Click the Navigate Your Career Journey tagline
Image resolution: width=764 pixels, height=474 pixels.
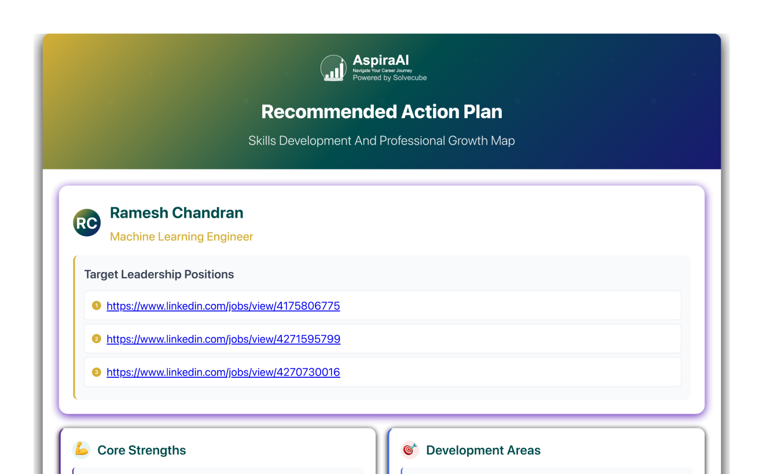382,71
